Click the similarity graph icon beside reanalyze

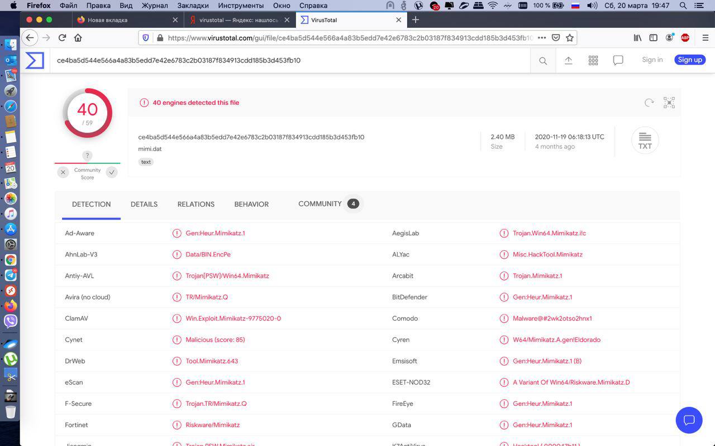click(669, 103)
